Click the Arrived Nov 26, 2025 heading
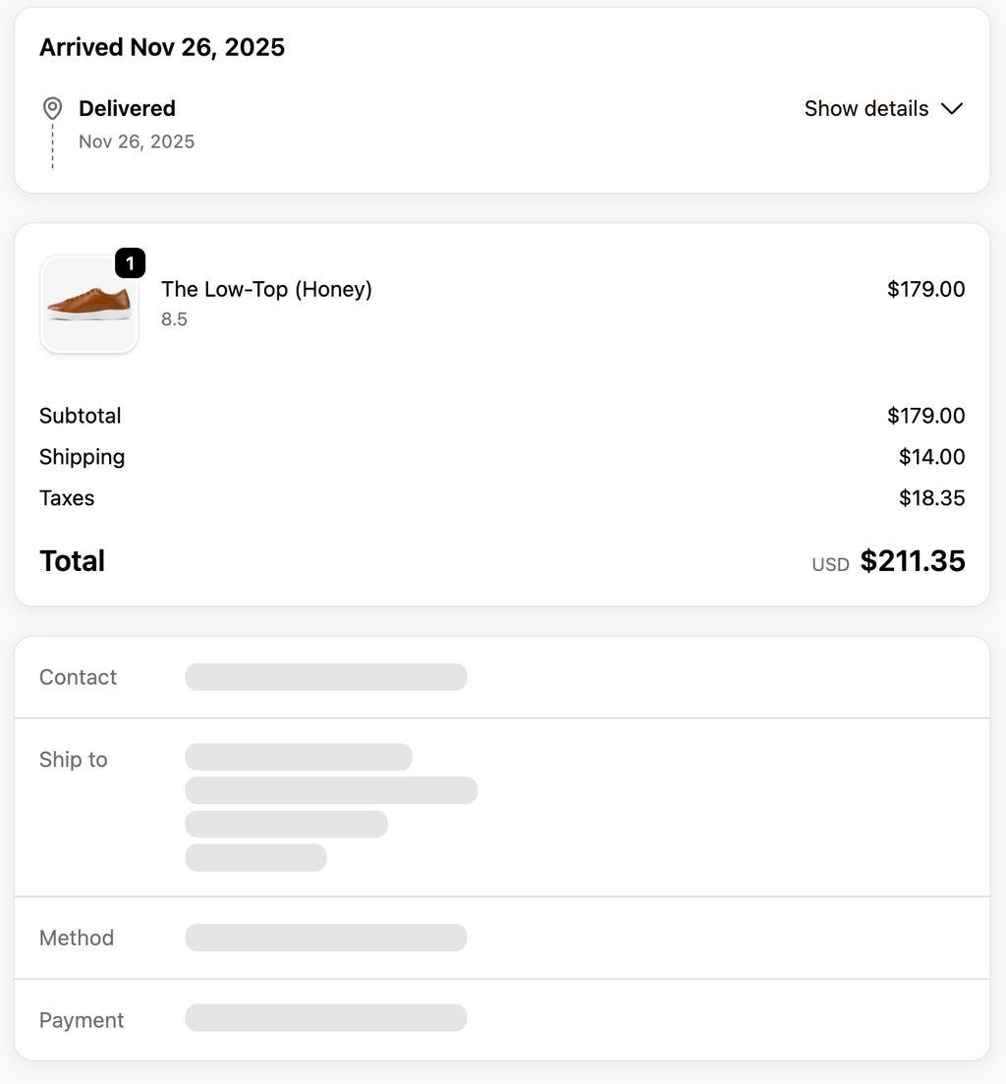Image resolution: width=1006 pixels, height=1084 pixels. click(162, 47)
